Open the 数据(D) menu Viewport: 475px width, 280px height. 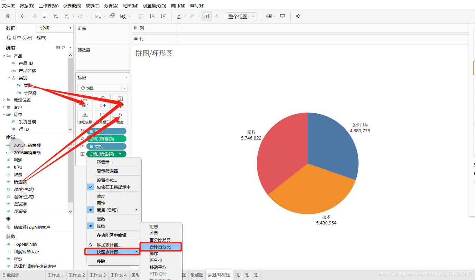(x=27, y=6)
